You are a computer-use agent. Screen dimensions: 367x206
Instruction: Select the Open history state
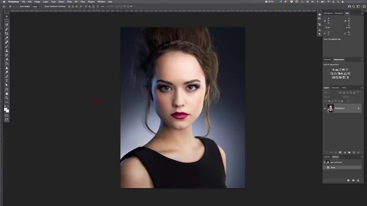[x=343, y=167]
